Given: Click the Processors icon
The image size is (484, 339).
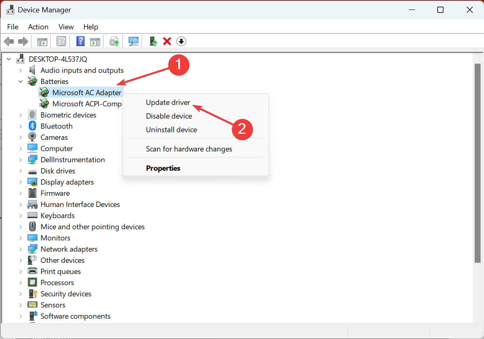Looking at the screenshot, I should [32, 282].
